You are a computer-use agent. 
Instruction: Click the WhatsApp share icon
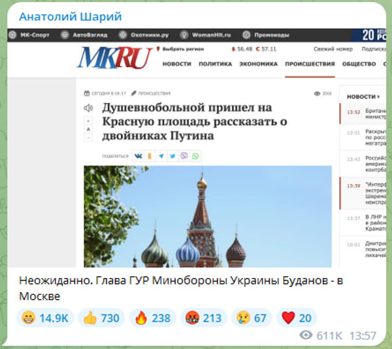point(195,156)
